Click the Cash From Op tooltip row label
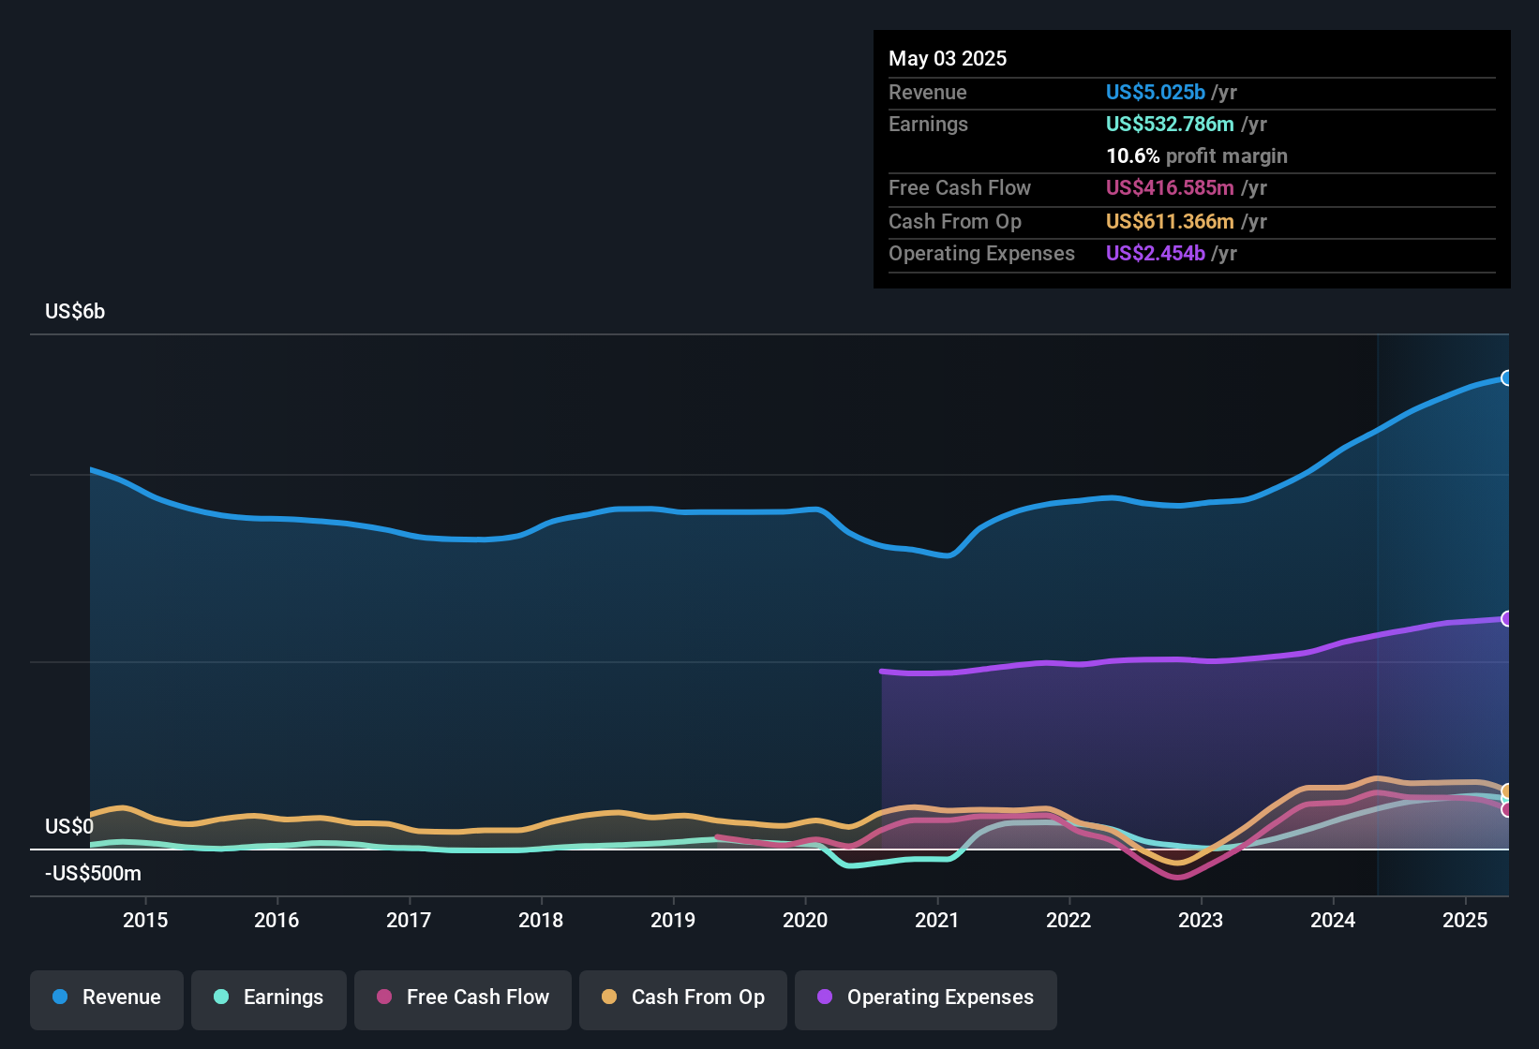 point(955,222)
